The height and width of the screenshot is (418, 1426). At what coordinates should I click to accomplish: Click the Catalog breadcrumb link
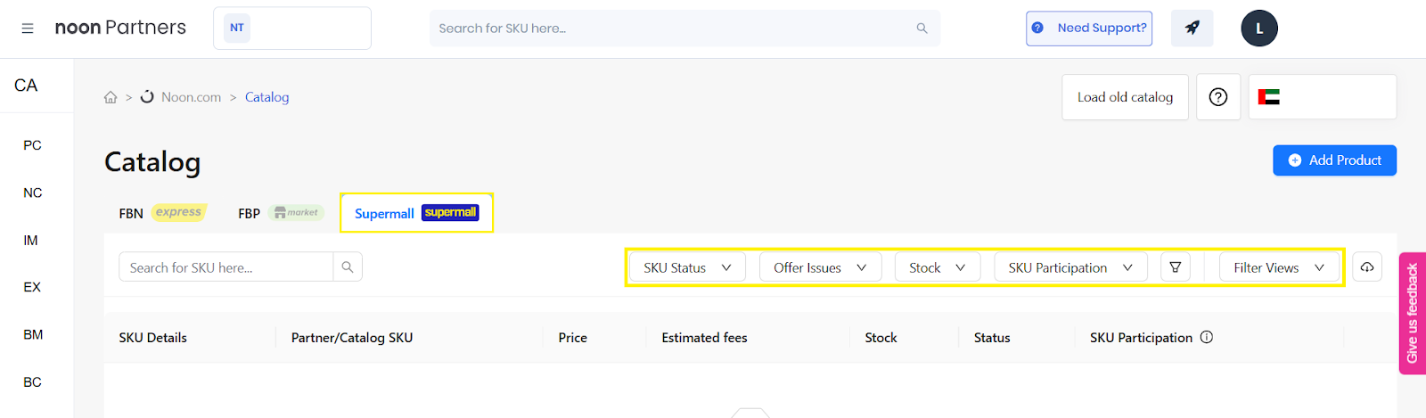point(266,97)
